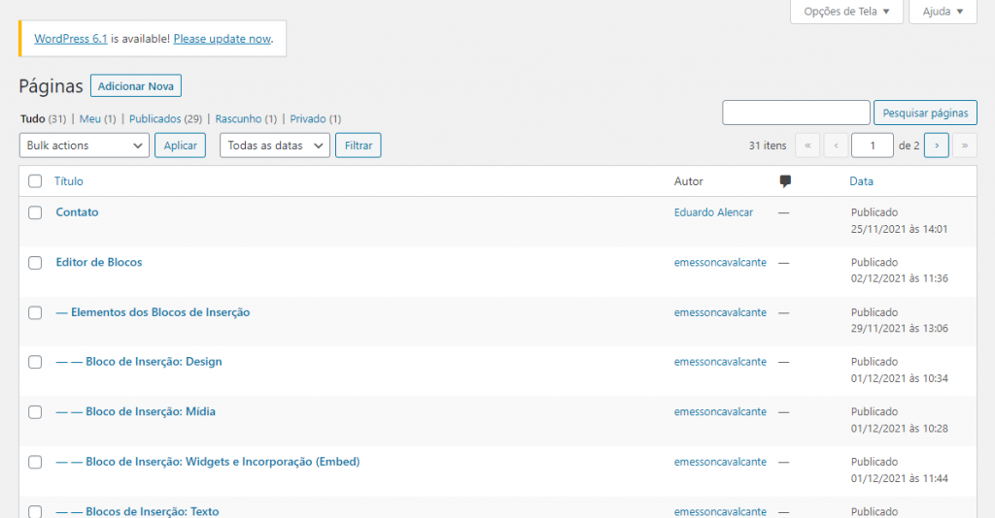Follow the Please update now link
The height and width of the screenshot is (518, 995).
click(x=223, y=39)
